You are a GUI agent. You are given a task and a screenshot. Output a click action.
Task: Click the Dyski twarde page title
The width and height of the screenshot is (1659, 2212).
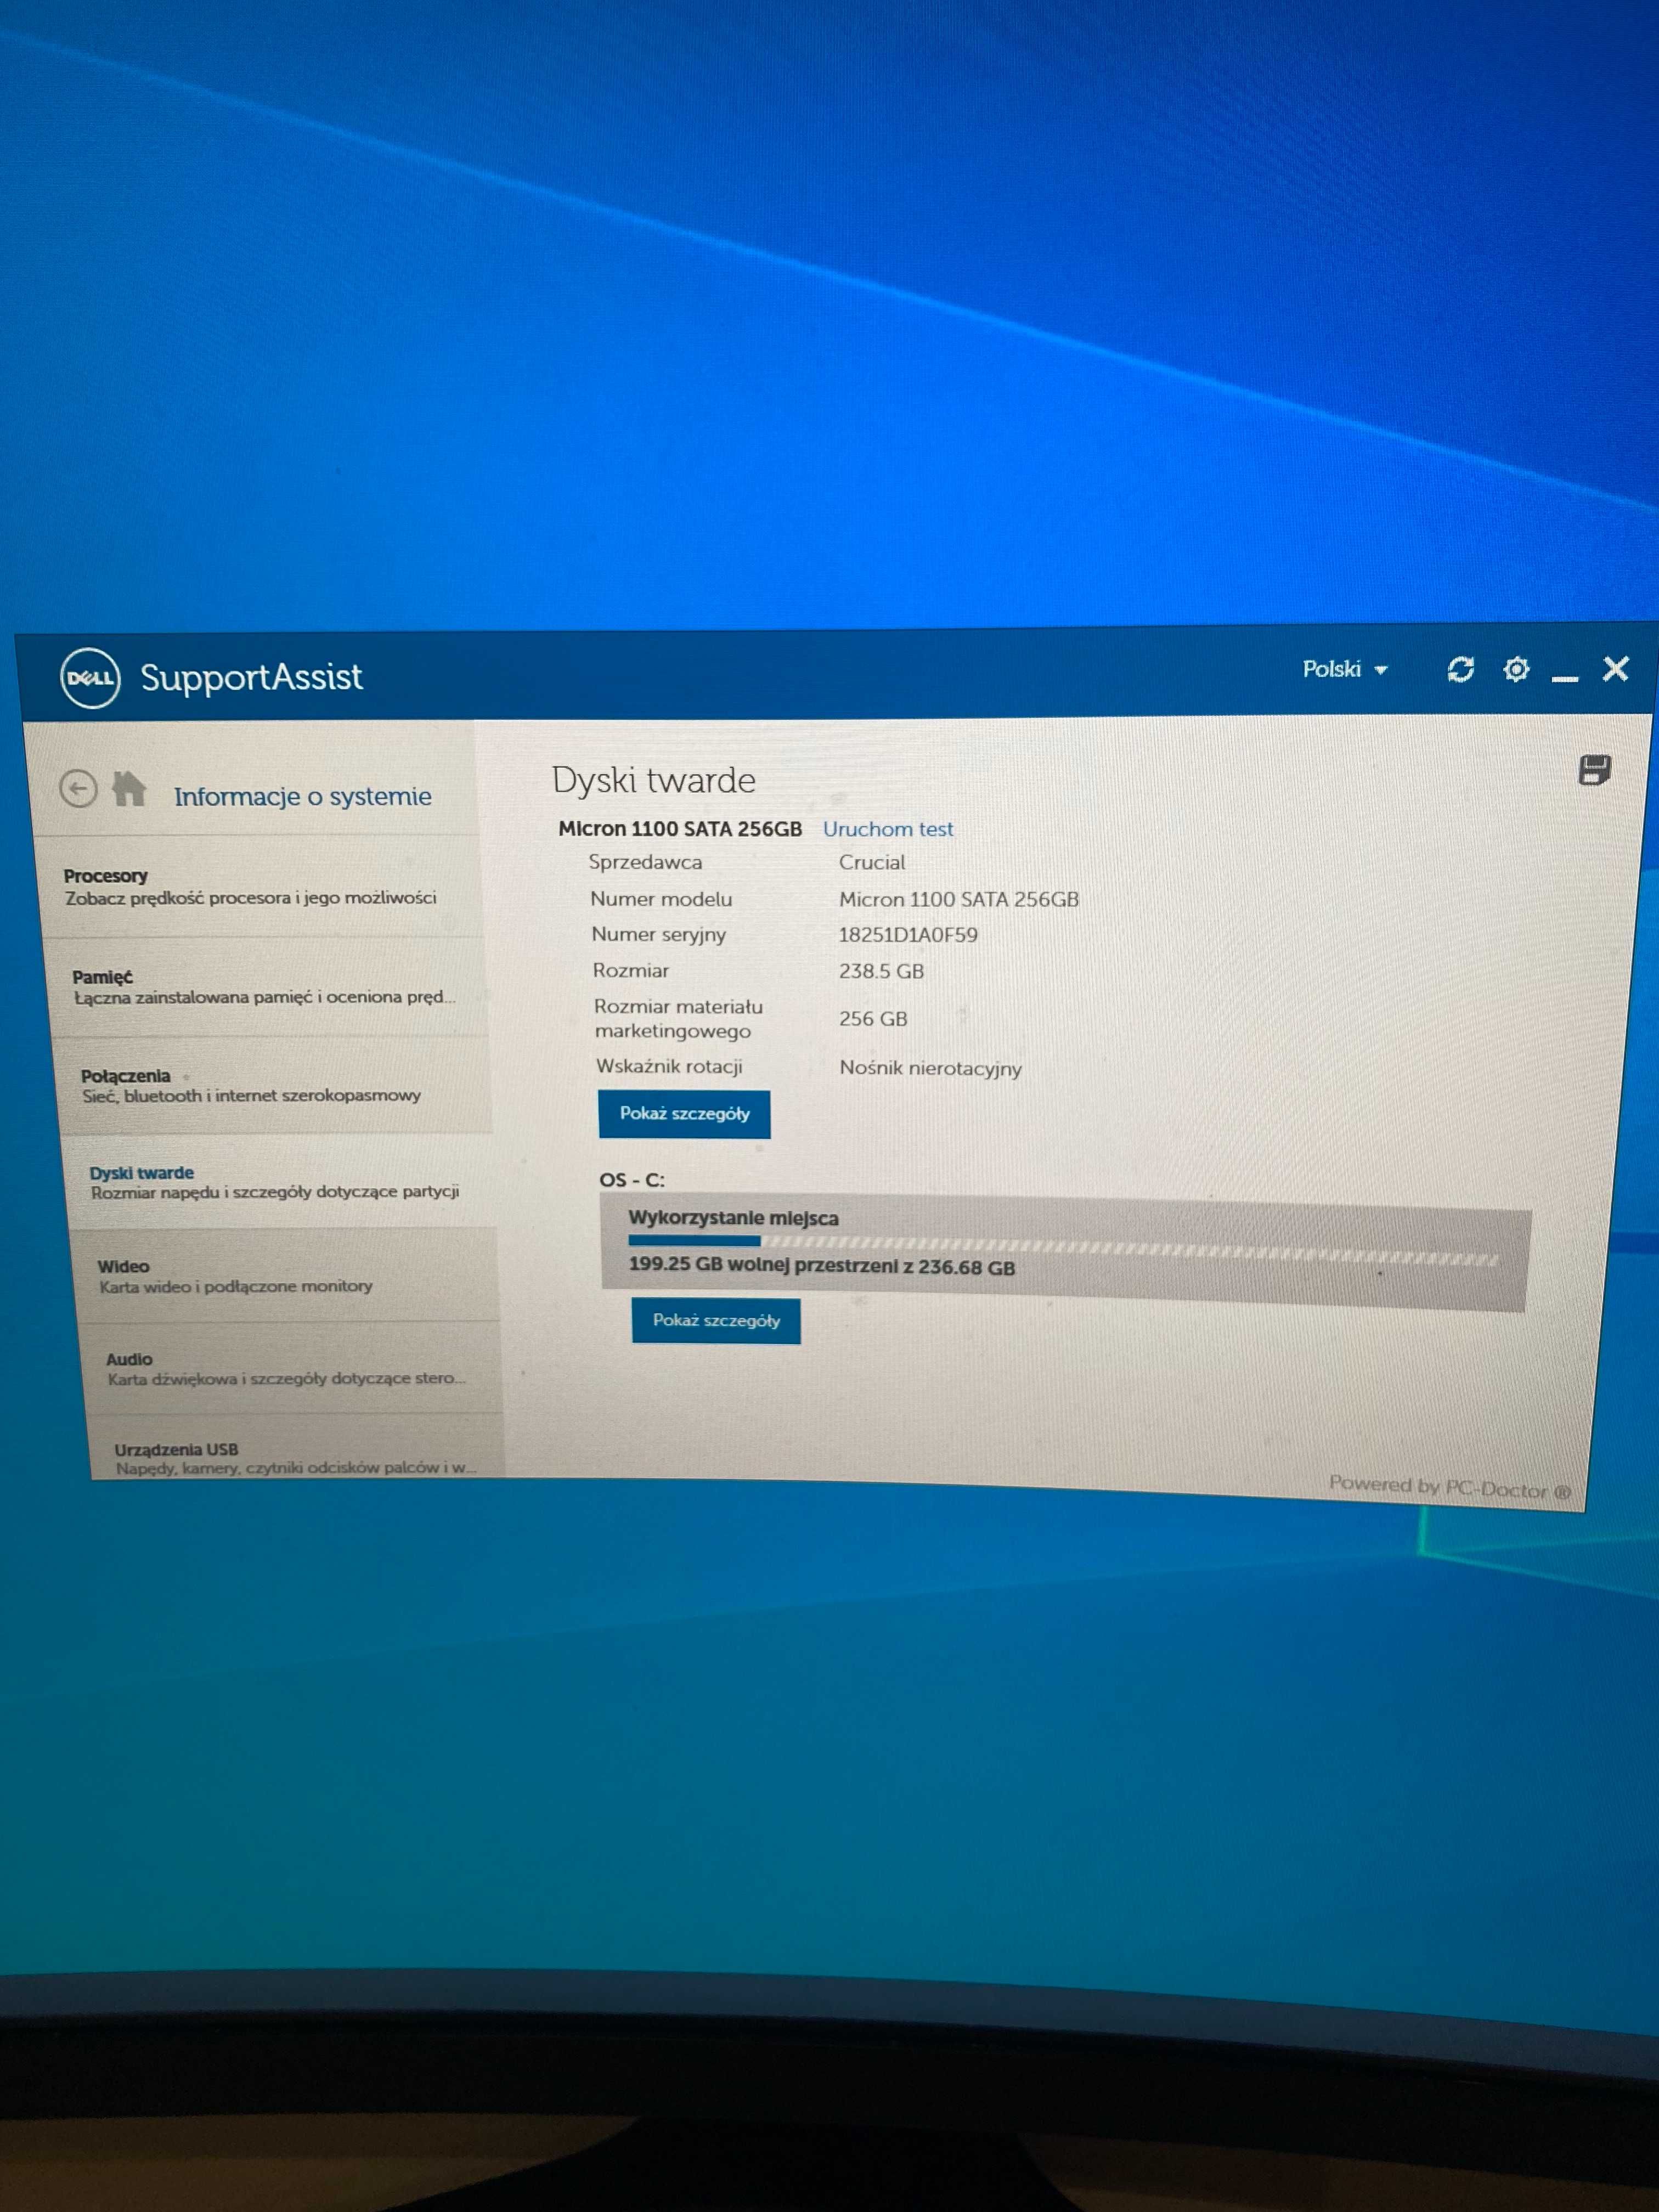653,780
